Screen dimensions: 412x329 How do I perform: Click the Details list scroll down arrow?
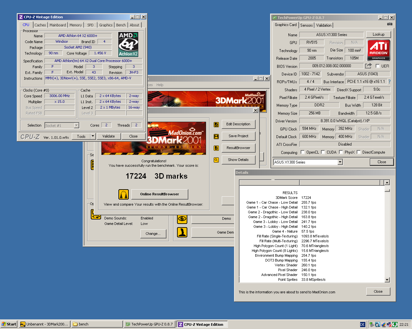point(387,280)
